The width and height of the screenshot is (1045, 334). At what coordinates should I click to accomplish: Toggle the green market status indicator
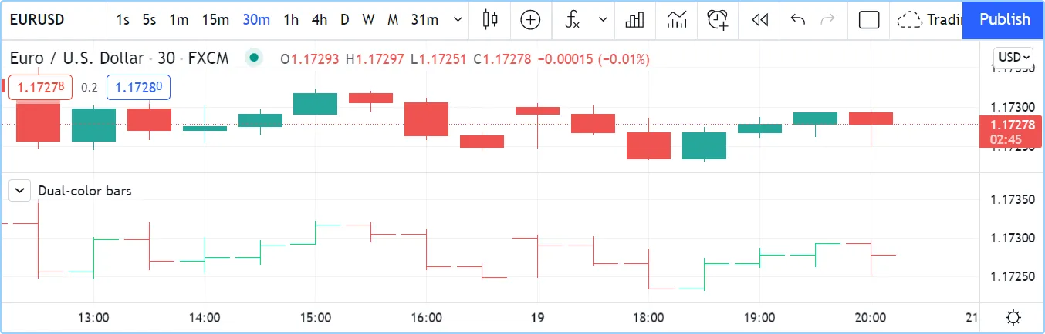point(253,58)
